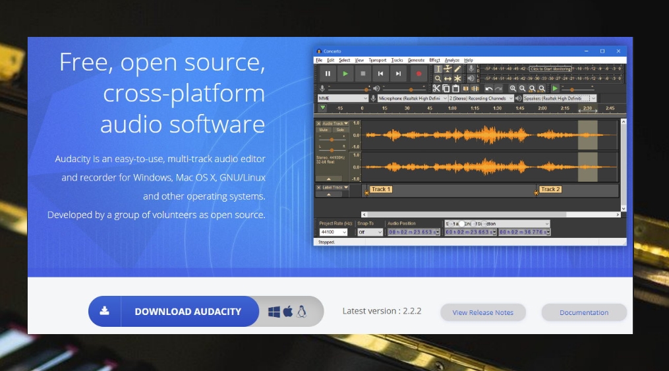This screenshot has height=371, width=669.
Task: Open the Project Rate 44100 dropdown
Action: pyautogui.click(x=334, y=232)
